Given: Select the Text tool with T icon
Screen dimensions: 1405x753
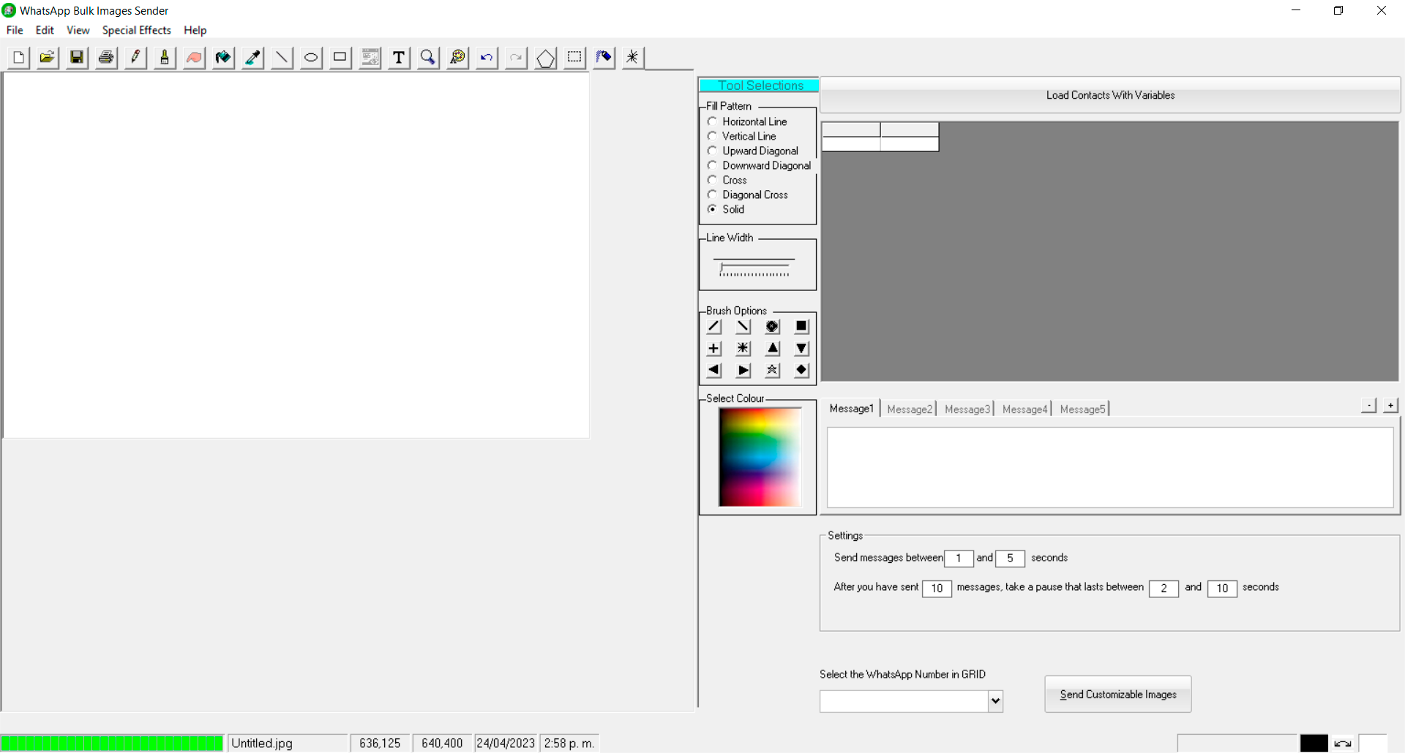Looking at the screenshot, I should pos(399,58).
